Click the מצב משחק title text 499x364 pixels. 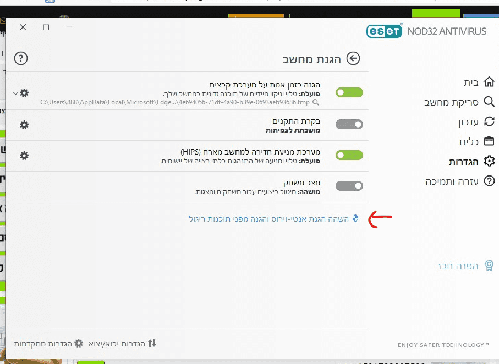(301, 183)
